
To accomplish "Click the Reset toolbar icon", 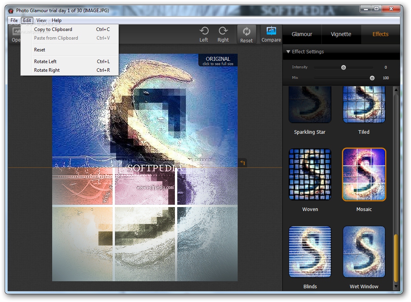I will point(246,35).
